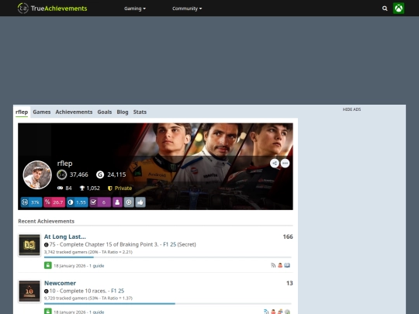The height and width of the screenshot is (314, 419).
Task: Click RSS feed icon in At Long Last row
Action: [273, 265]
